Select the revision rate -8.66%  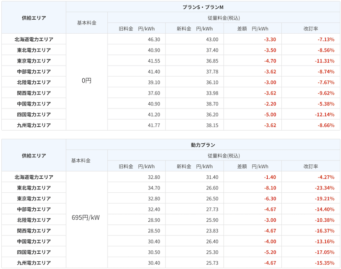(326, 126)
